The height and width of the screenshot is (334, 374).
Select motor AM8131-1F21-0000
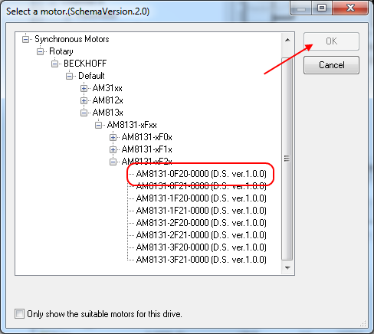point(201,211)
